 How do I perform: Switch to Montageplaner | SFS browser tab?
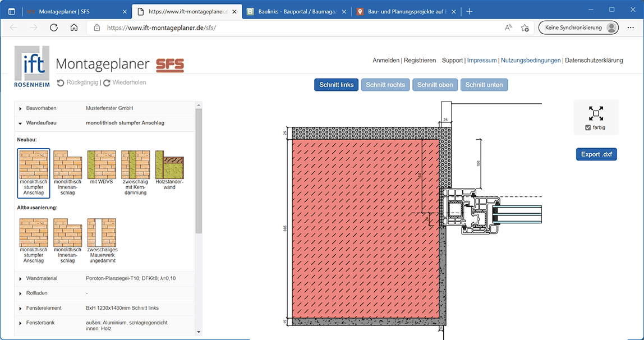pyautogui.click(x=76, y=12)
